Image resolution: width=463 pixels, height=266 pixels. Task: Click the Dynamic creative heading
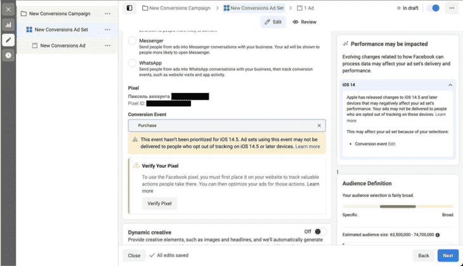coord(150,232)
